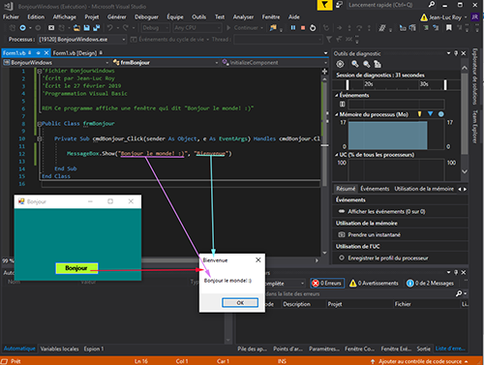The height and width of the screenshot is (365, 484).
Task: Collapse the UC graph section
Action: pyautogui.click(x=336, y=155)
